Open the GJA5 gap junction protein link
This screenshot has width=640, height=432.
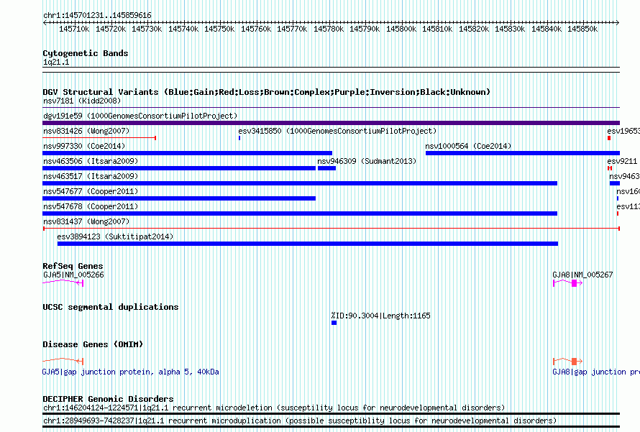click(131, 372)
